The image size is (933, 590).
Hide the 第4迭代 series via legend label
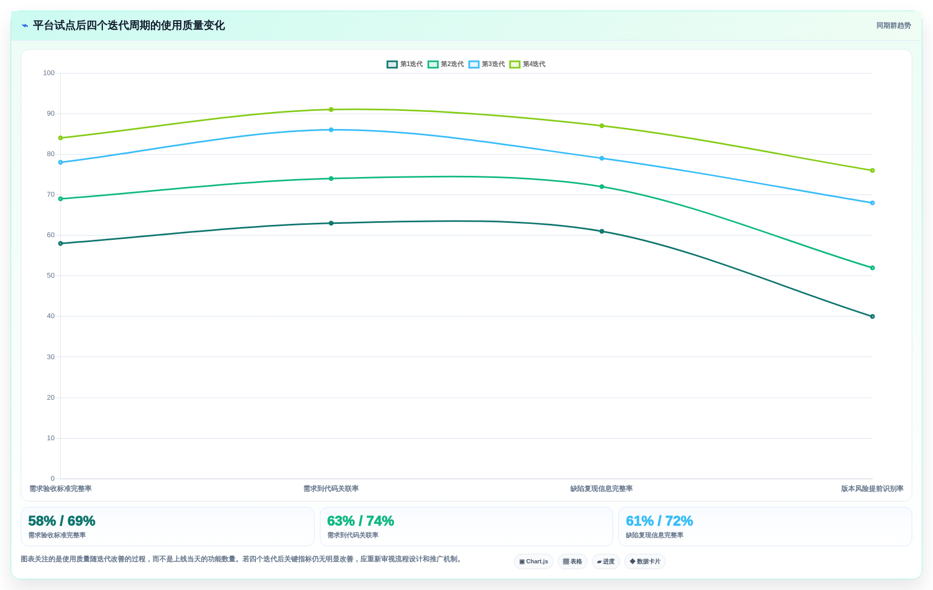click(534, 64)
